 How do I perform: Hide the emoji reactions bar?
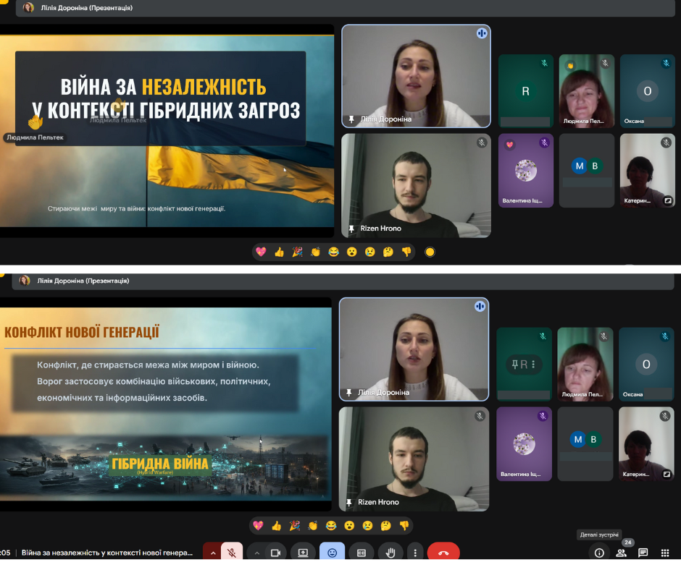(x=333, y=553)
